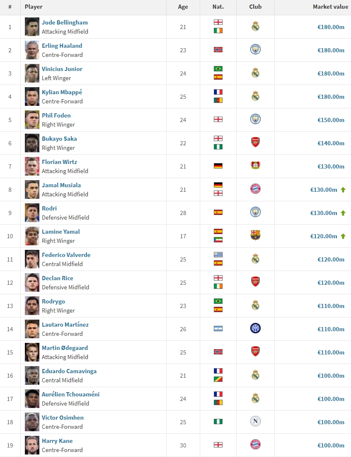This screenshot has width=351, height=457.
Task: Click Manchester City crest beside Erling Haaland
Action: [255, 50]
